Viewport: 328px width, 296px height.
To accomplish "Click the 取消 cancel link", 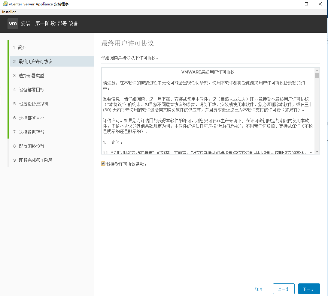I will point(258,289).
